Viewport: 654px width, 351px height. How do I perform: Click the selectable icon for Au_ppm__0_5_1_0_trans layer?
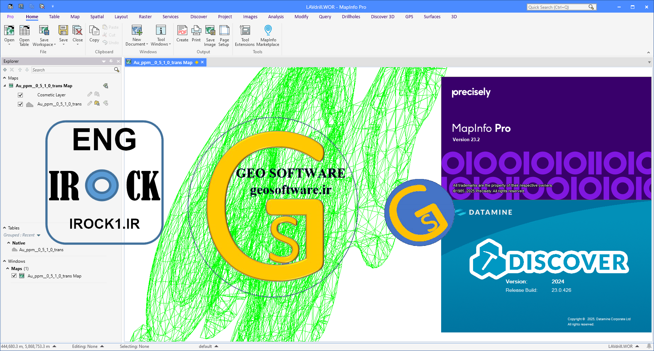(97, 103)
